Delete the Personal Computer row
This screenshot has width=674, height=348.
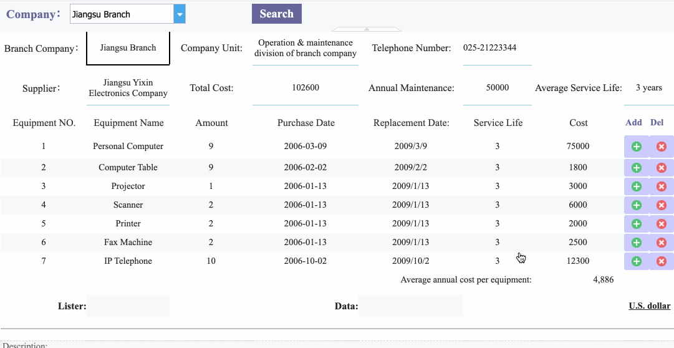(661, 147)
